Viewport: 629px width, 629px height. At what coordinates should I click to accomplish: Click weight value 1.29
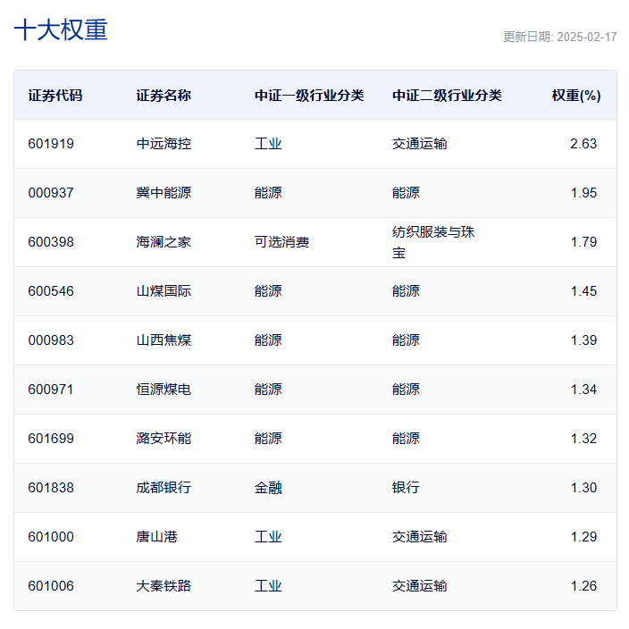(x=583, y=537)
